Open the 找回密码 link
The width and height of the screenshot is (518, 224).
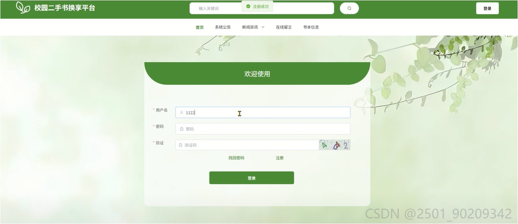(236, 158)
